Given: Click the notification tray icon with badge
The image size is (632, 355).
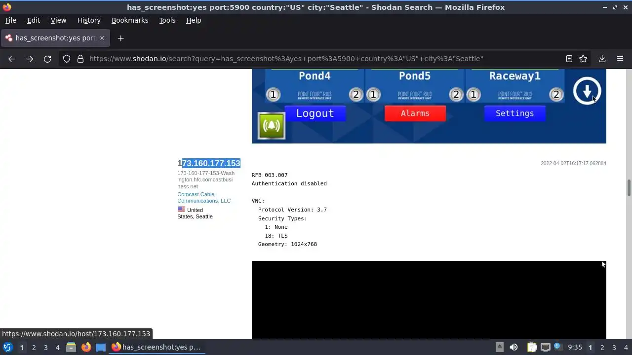Looking at the screenshot, I should [x=557, y=347].
